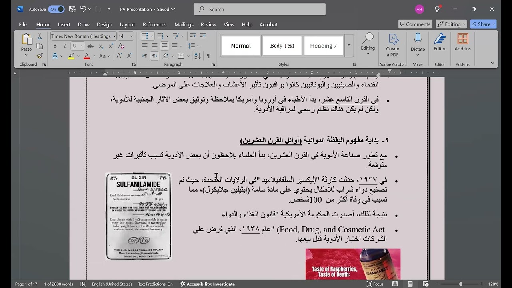Open the File menu
Image resolution: width=512 pixels, height=288 pixels.
[x=23, y=24]
